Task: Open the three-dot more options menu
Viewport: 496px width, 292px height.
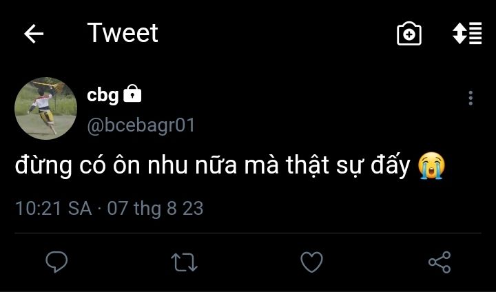Action: (x=471, y=98)
